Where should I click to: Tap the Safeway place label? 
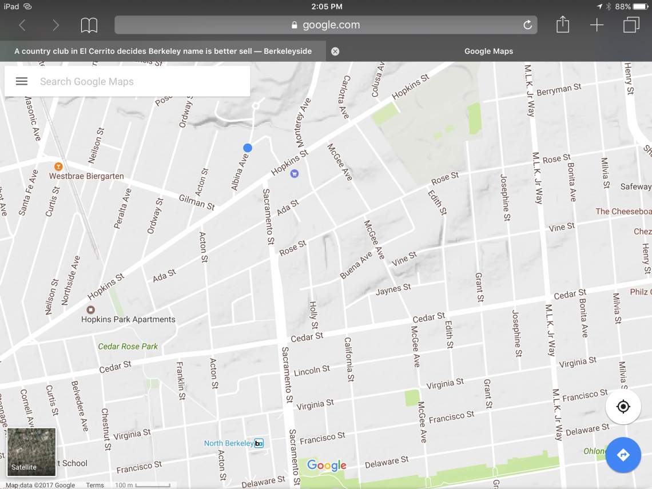(636, 186)
